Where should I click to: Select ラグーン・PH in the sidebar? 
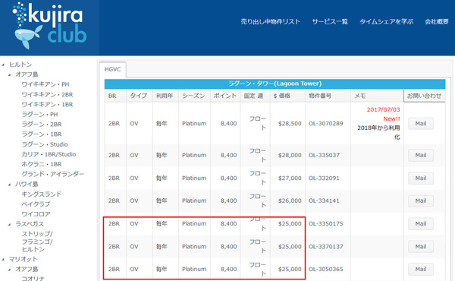coord(39,114)
